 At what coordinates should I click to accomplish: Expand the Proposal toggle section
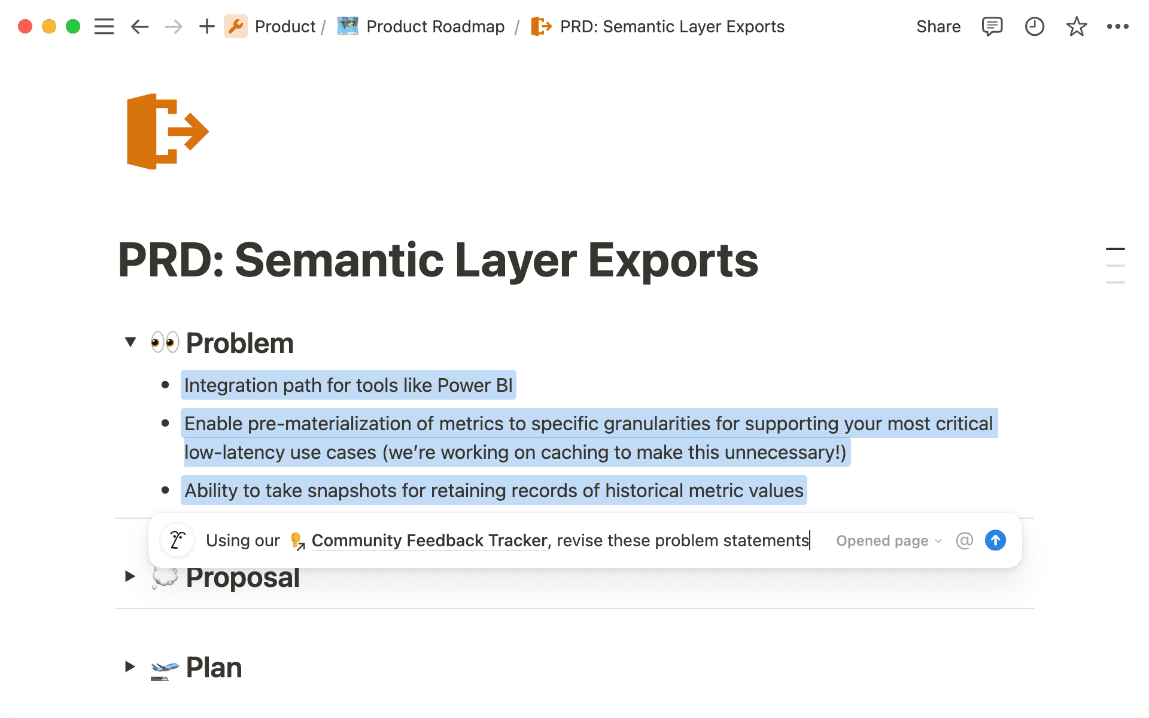(130, 577)
